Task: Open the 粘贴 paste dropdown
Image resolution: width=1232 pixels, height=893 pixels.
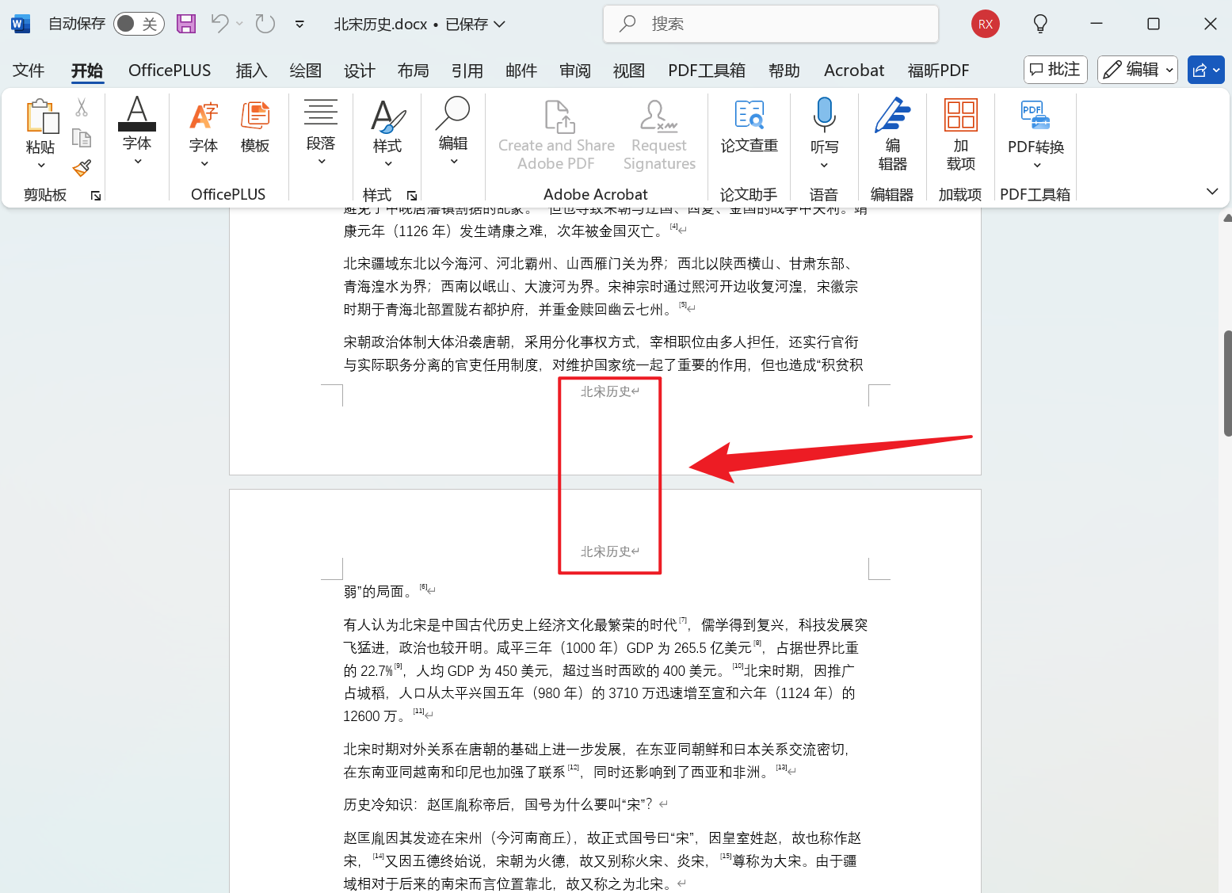Action: (x=41, y=164)
